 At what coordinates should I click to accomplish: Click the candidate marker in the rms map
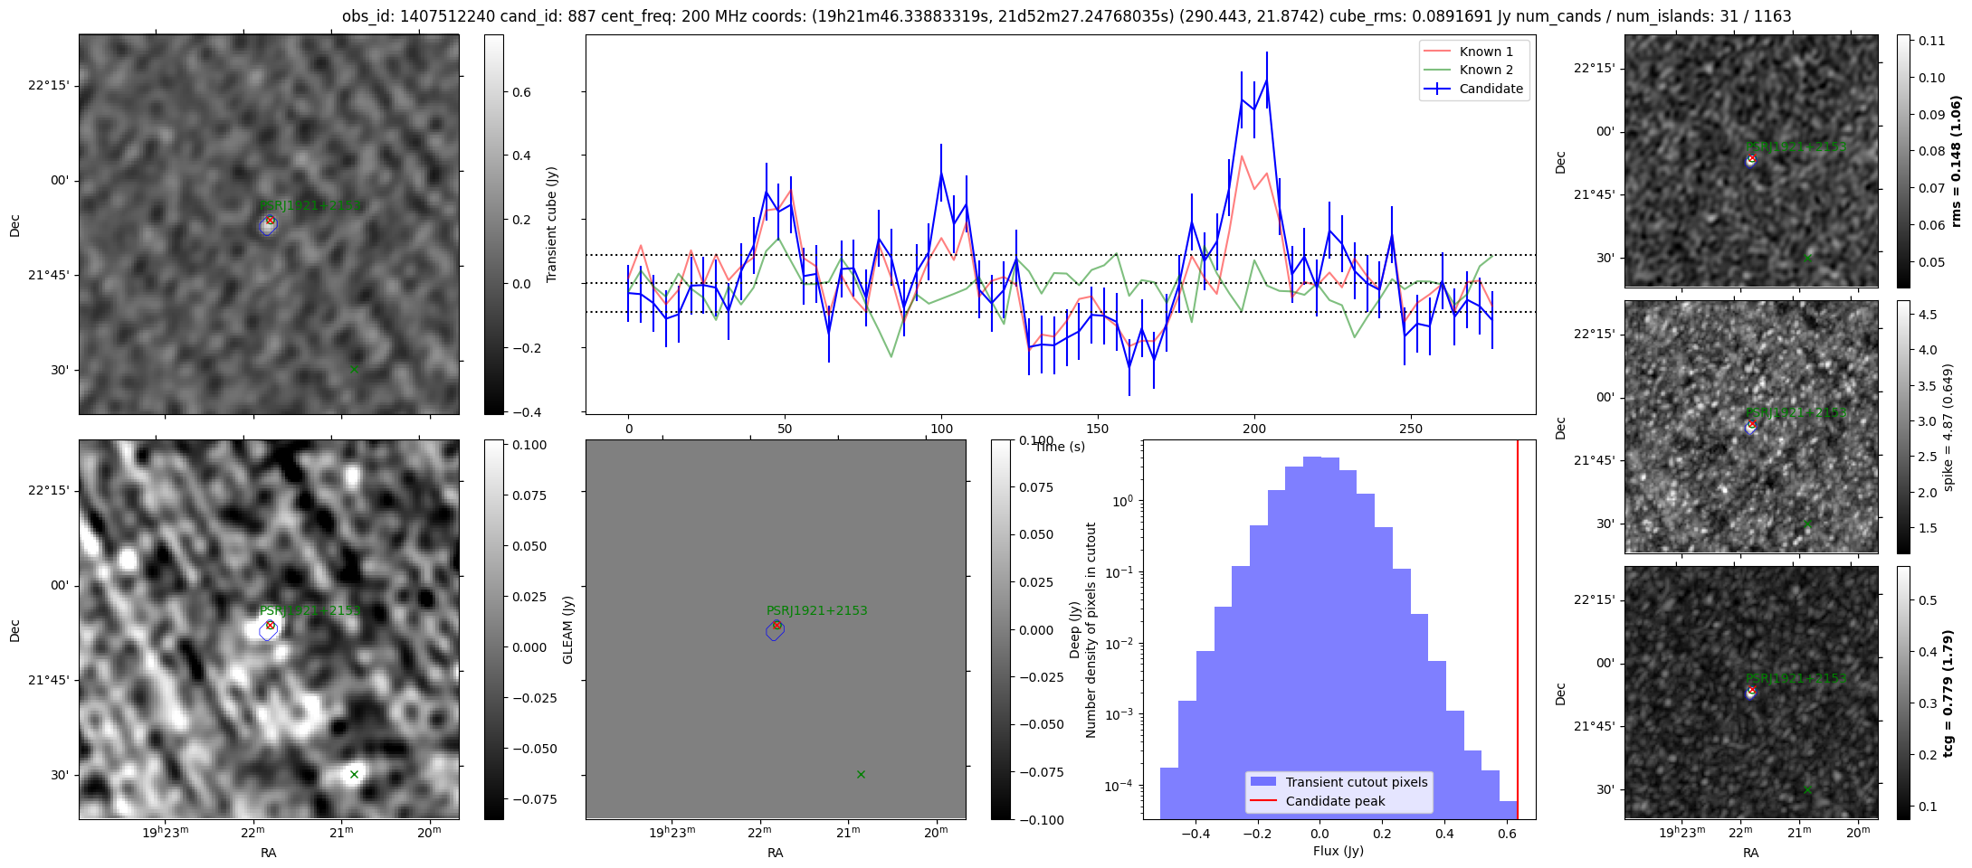coord(1751,160)
